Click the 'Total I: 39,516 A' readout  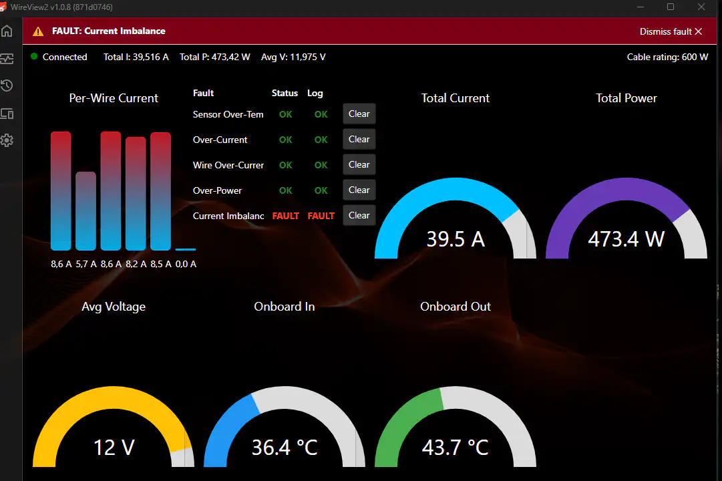coord(136,57)
